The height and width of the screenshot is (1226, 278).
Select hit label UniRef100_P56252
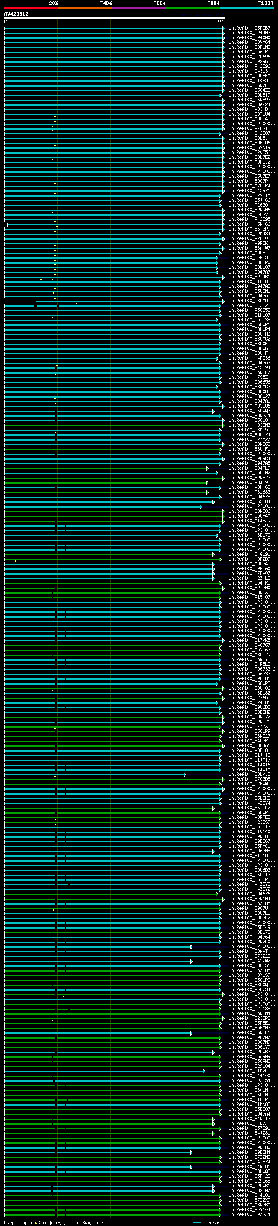[249, 311]
